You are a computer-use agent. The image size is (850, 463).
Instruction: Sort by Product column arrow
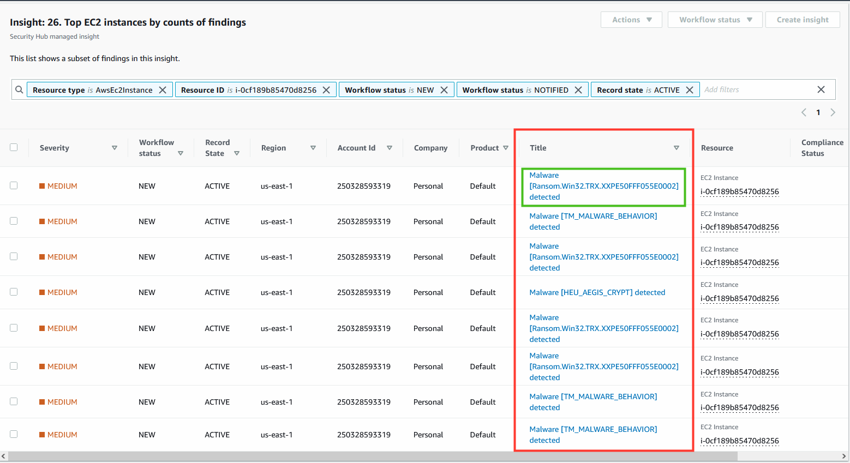(x=506, y=148)
